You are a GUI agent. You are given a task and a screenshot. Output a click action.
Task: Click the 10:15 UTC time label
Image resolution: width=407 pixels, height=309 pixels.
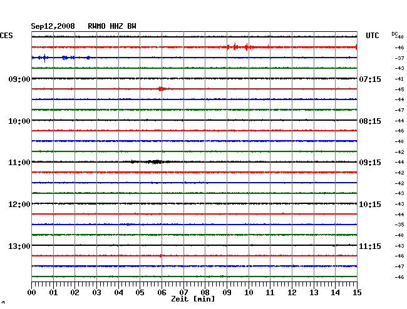pos(370,205)
